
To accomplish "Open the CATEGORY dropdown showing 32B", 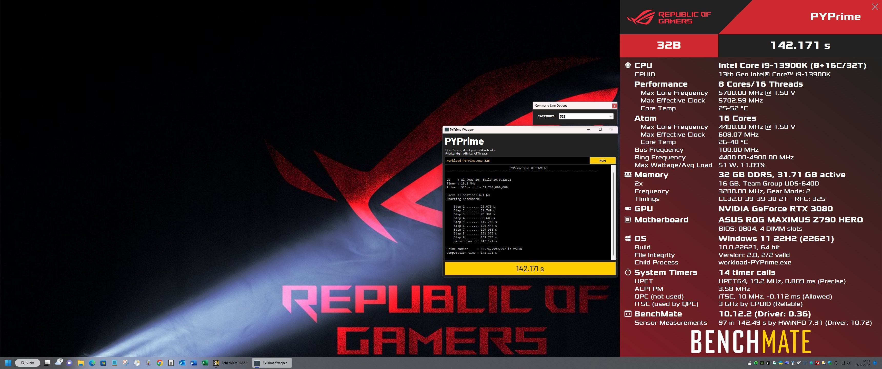I will [x=586, y=116].
